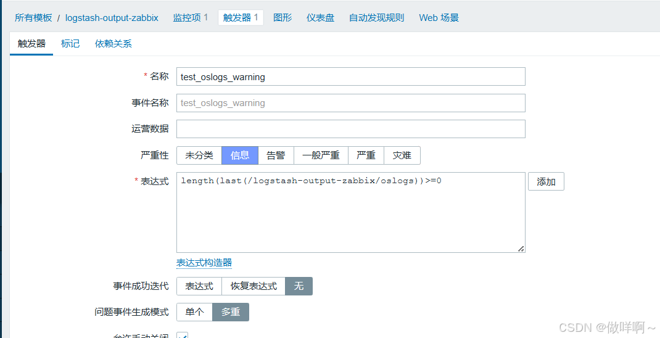Grab the expression textarea resize handle
The image size is (660, 338).
pyautogui.click(x=521, y=249)
